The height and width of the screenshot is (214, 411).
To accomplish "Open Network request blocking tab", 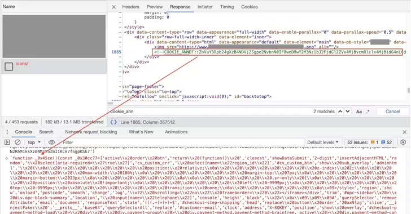I will (91, 132).
